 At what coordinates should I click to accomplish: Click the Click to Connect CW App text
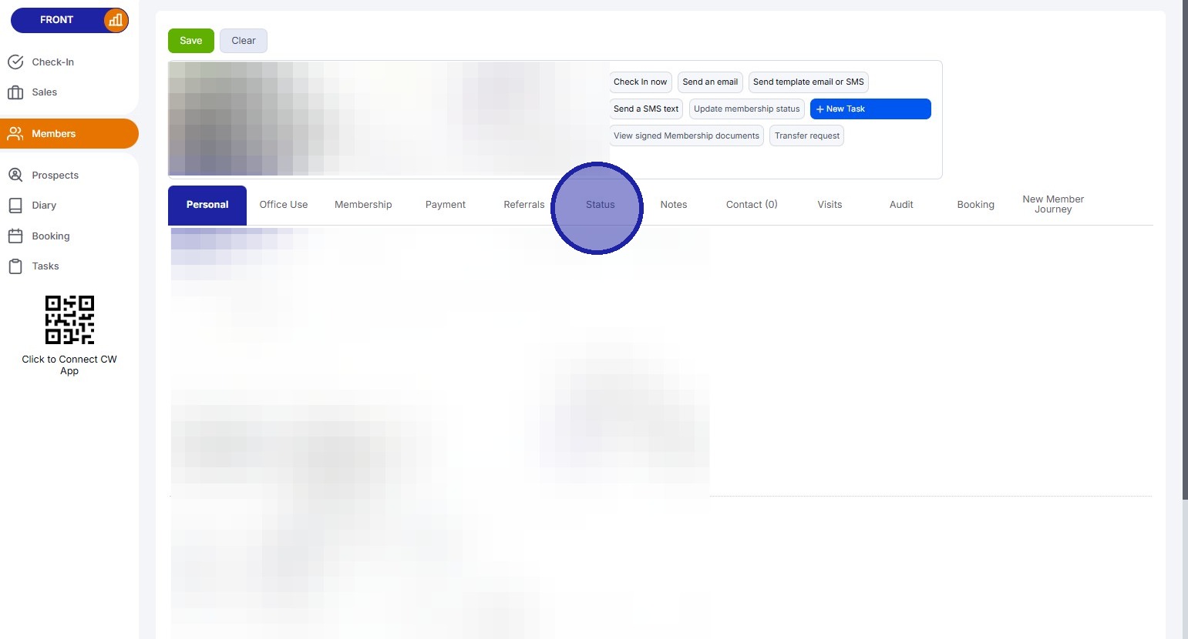[x=69, y=365]
